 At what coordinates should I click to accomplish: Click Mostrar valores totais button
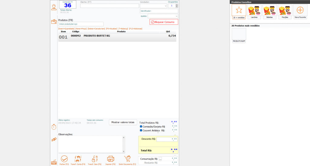point(123,122)
